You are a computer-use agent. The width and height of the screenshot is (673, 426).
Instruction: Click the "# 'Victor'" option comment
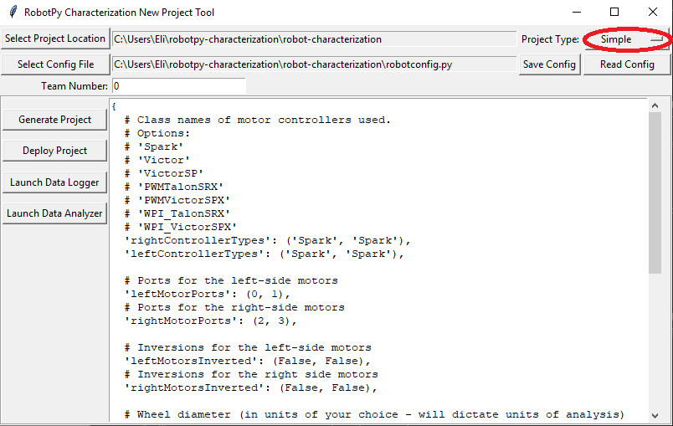click(157, 160)
